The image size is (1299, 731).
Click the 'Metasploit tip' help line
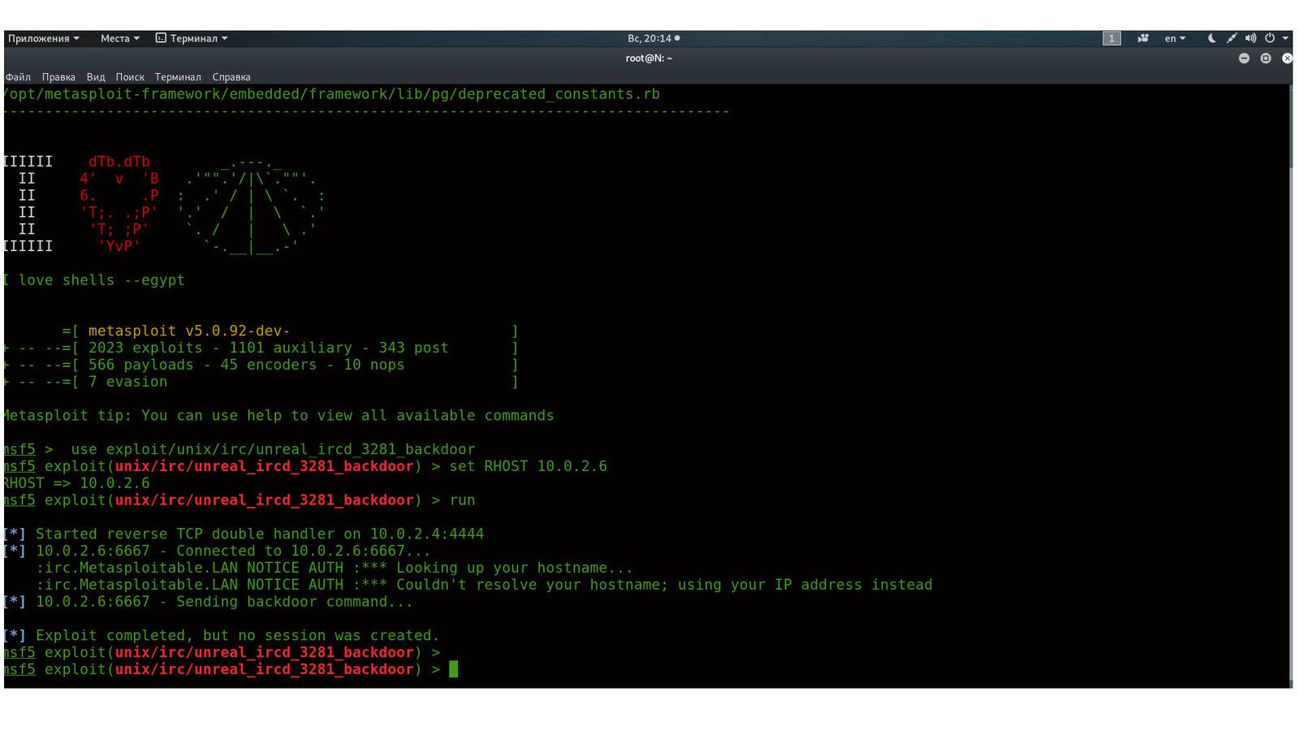pyautogui.click(x=278, y=416)
